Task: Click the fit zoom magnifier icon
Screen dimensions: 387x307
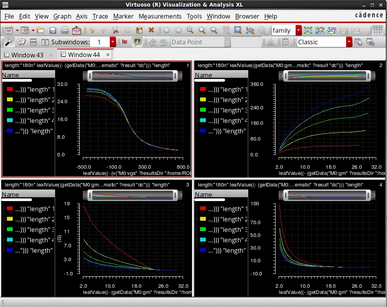Action: pyautogui.click(x=190, y=30)
